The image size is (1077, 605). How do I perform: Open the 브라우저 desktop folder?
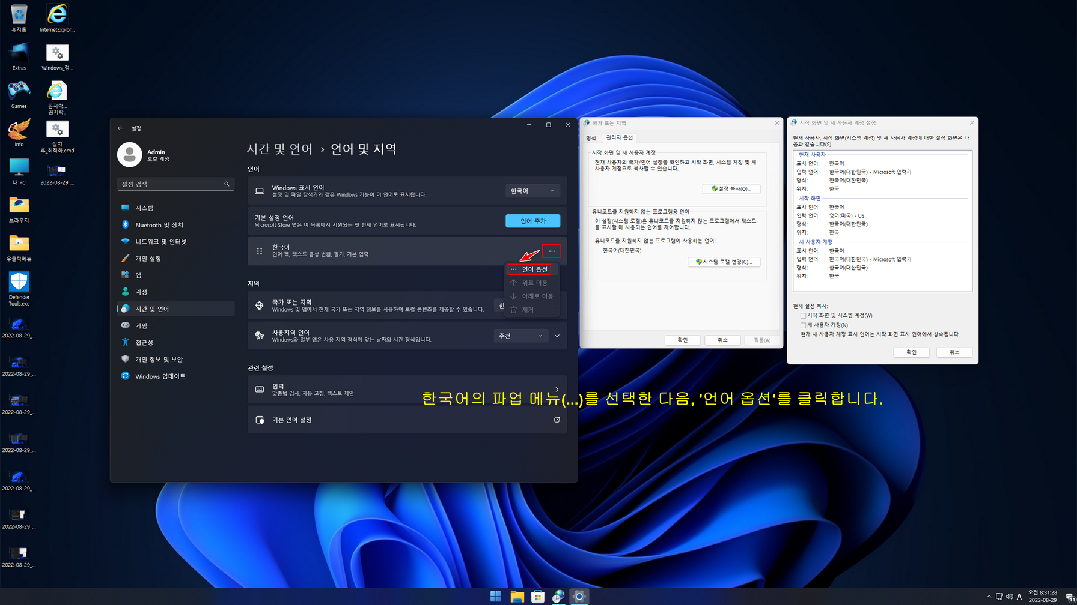click(19, 210)
